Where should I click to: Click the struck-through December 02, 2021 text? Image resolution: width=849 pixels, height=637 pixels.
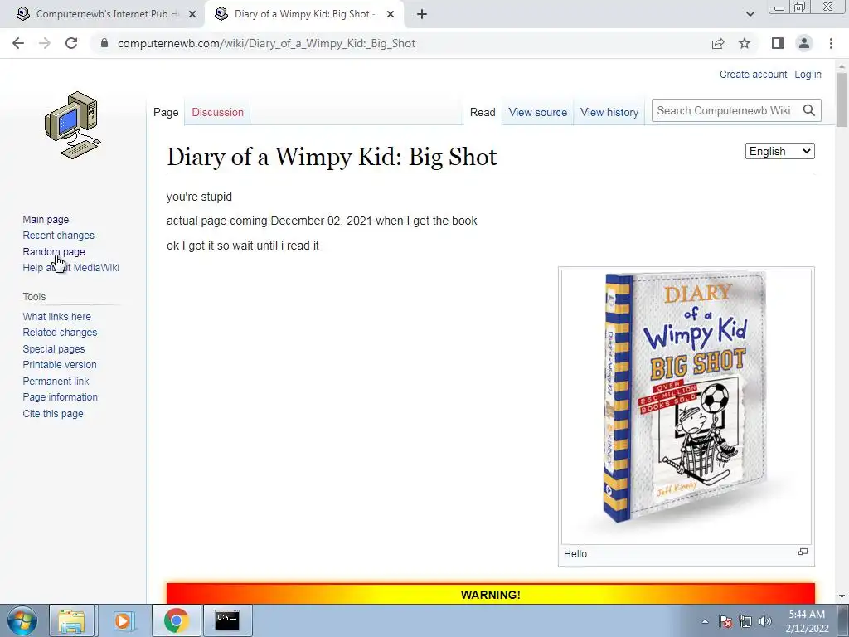322,221
